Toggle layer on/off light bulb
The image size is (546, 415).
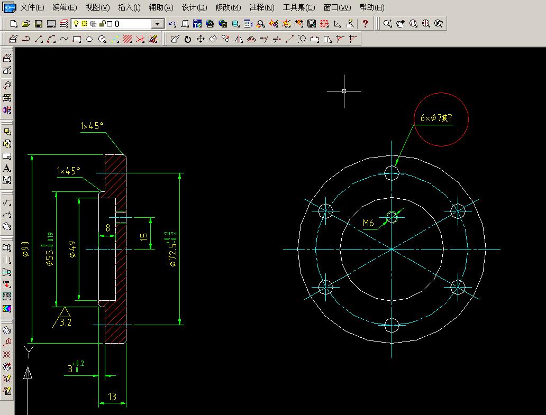coord(76,24)
